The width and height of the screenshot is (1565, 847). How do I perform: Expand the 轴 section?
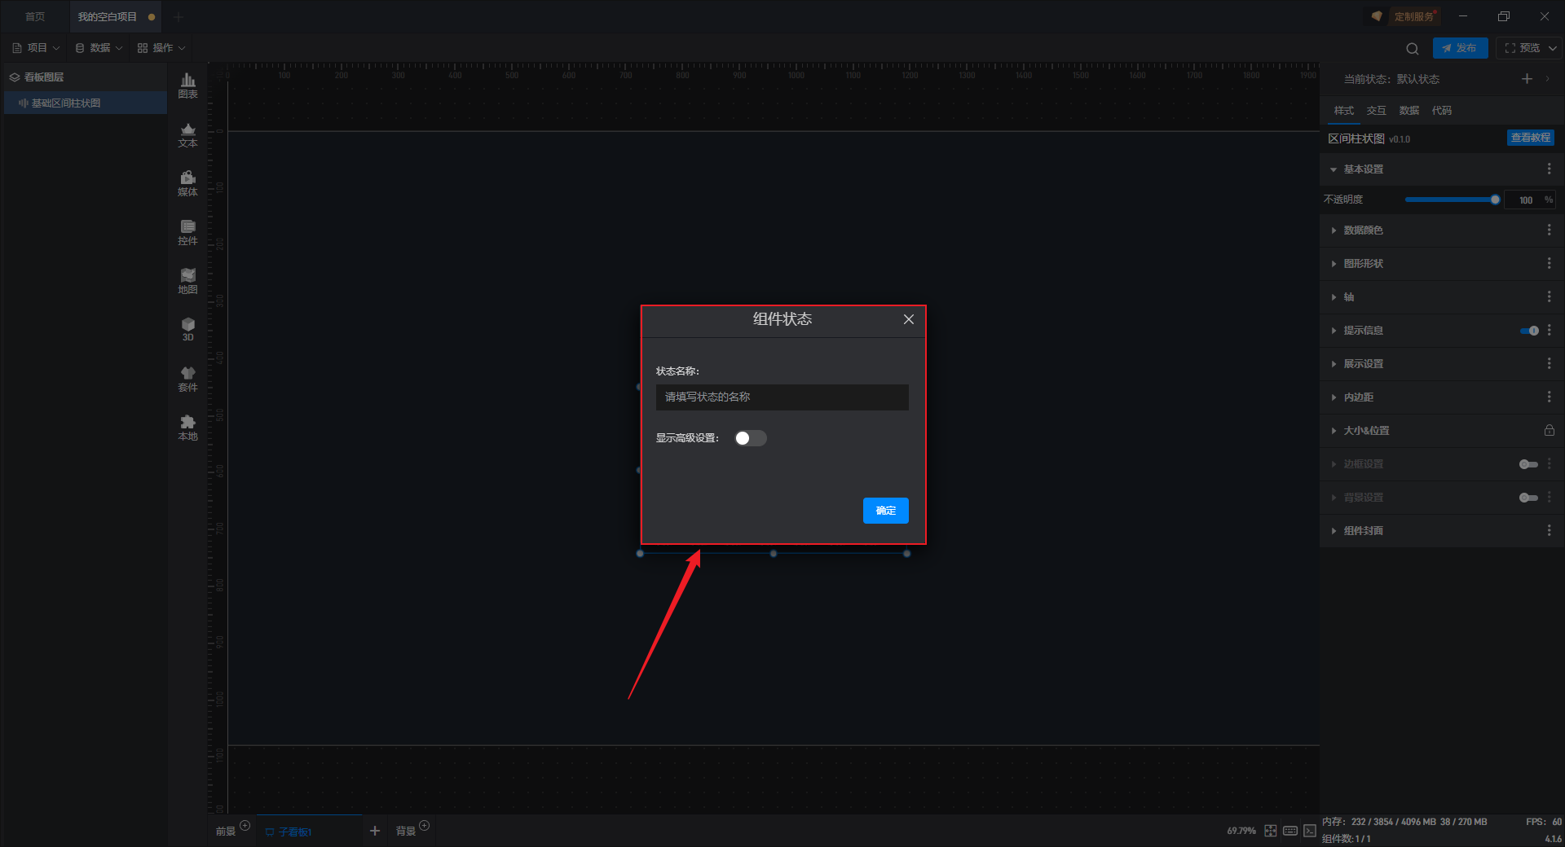tap(1334, 297)
